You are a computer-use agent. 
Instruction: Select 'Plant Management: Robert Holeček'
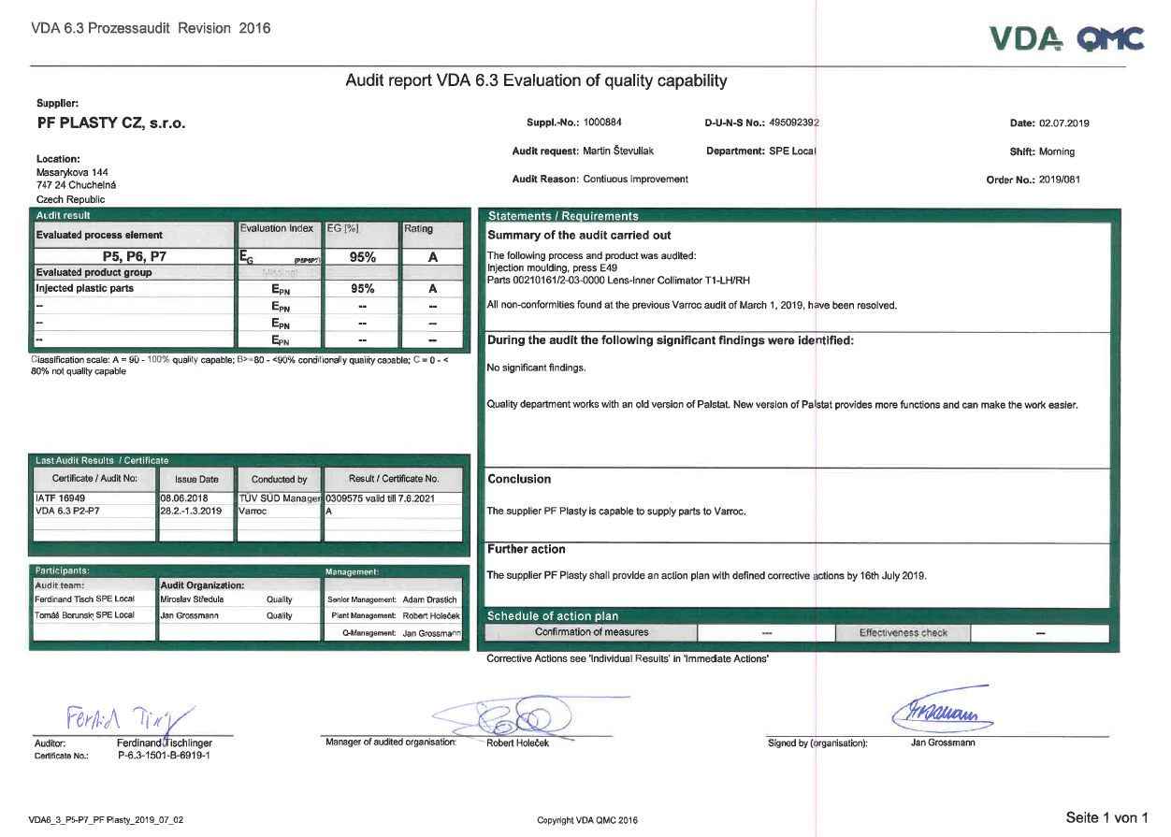[397, 616]
